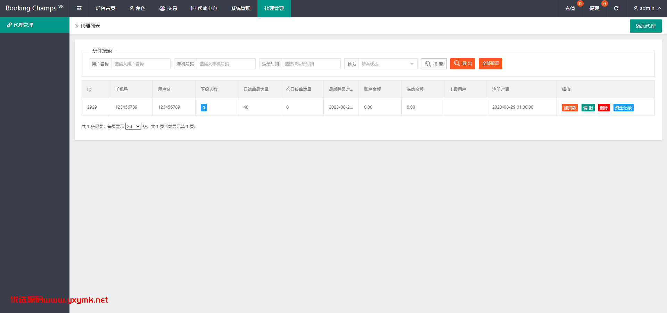Open 帮助中心 with the flag icon
Screen dimensions: 667x313
click(204, 8)
